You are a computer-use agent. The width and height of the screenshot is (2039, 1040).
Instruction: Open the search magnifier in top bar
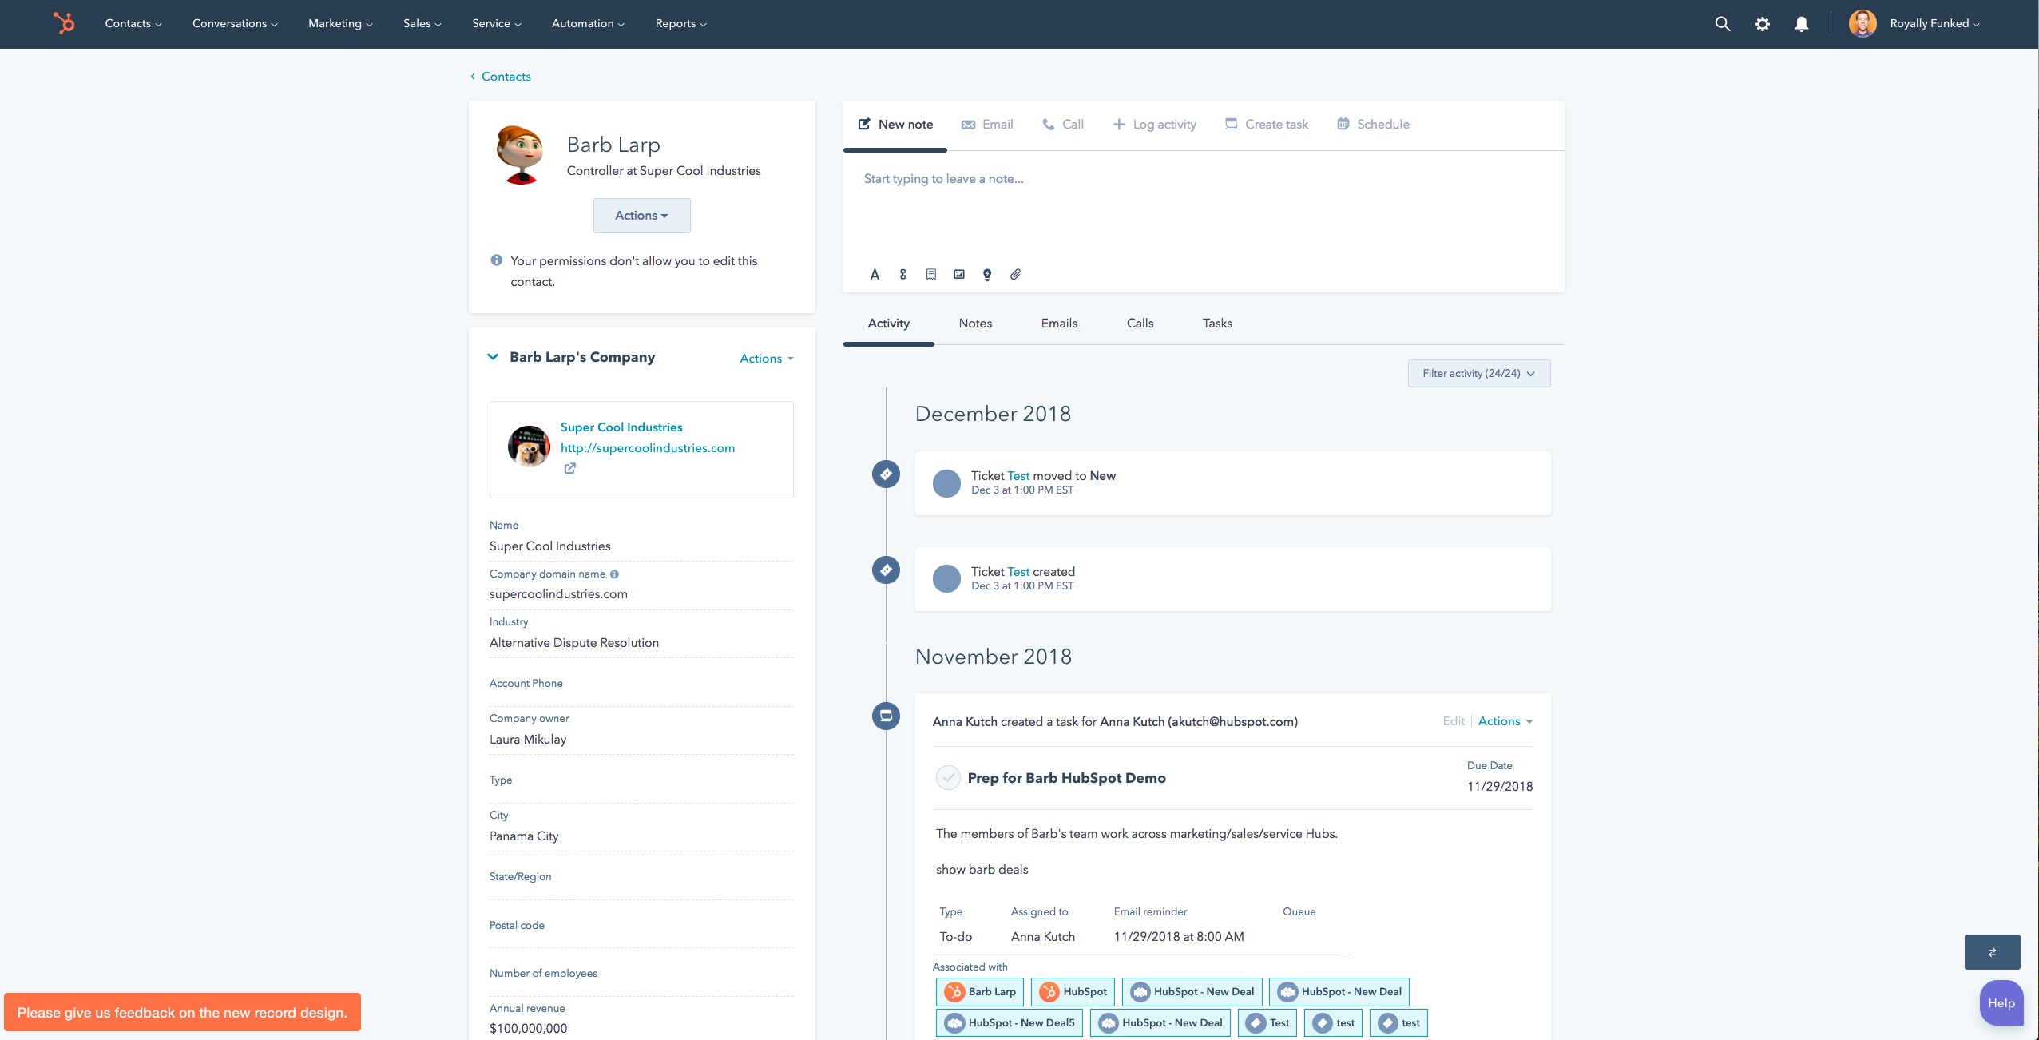1722,24
